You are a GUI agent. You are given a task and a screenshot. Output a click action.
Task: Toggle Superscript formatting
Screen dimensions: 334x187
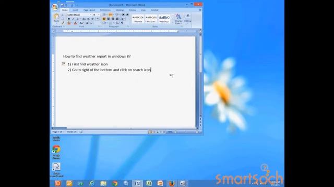[92, 19]
